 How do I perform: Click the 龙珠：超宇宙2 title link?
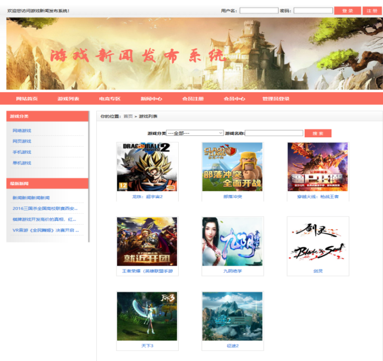(x=147, y=197)
